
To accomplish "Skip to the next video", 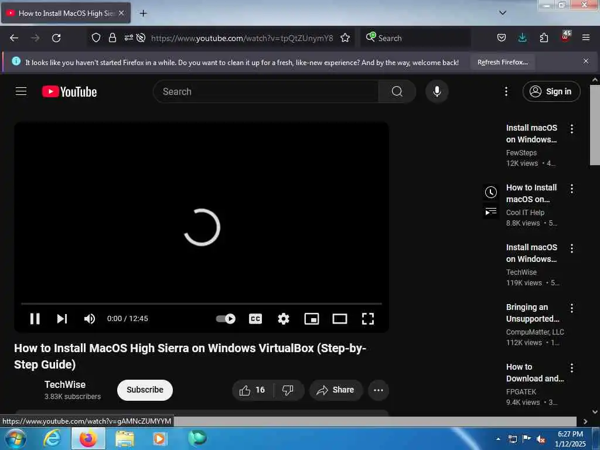I will (x=62, y=318).
